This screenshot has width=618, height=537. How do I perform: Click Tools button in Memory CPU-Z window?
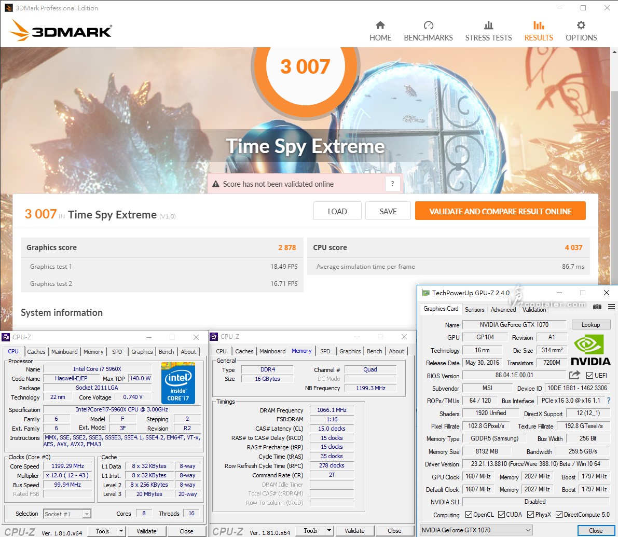(311, 530)
